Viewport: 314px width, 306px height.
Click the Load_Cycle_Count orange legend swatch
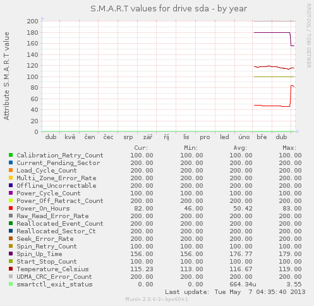11,171
